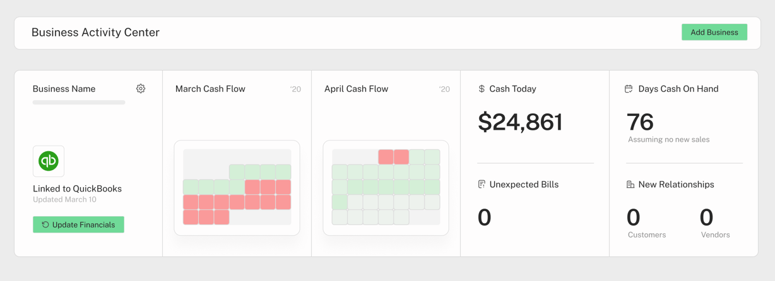
Task: Click the Vendors count under New Relationships
Action: click(x=706, y=218)
